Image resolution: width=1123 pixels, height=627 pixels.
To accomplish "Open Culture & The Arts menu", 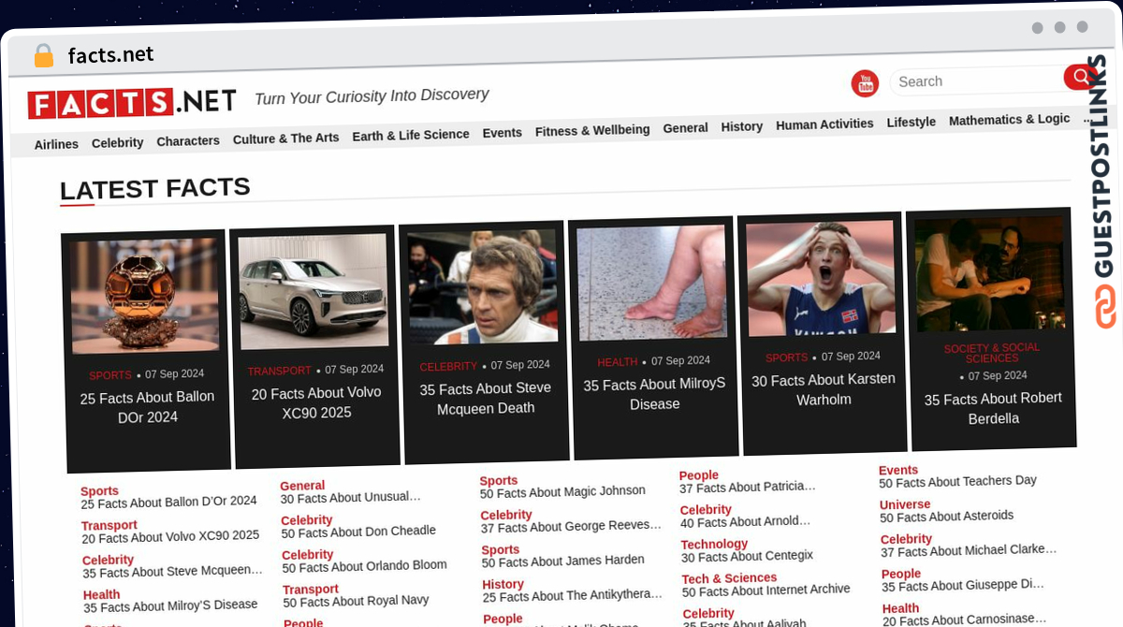I will point(285,138).
